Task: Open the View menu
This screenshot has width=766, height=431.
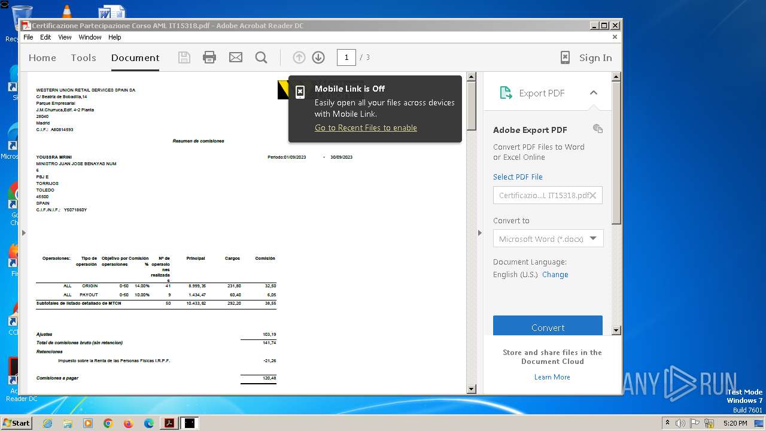Action: coord(65,37)
